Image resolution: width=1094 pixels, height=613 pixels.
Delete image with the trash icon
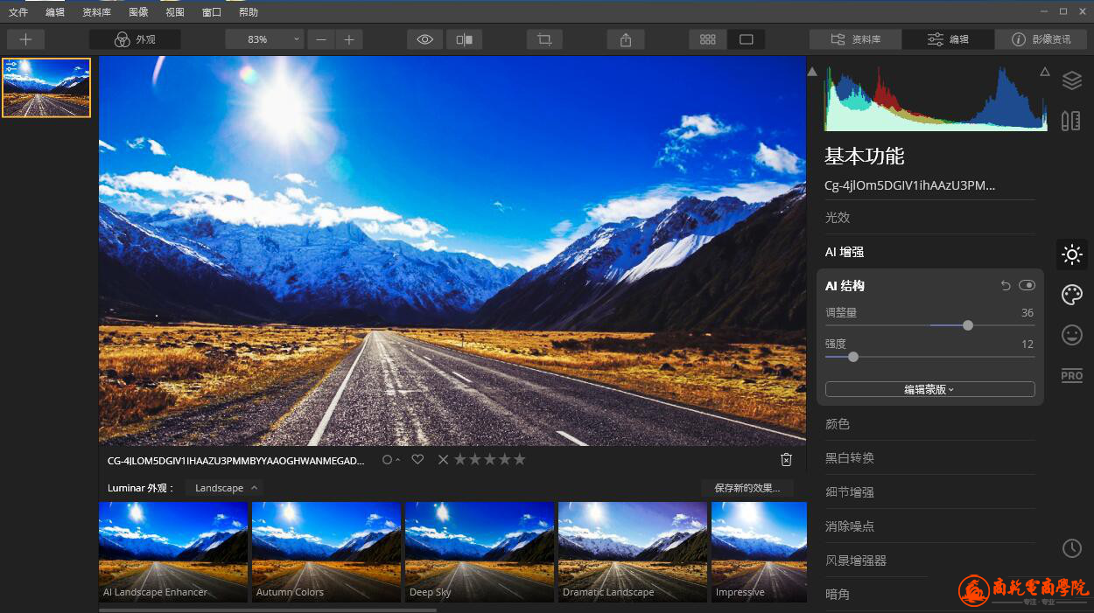coord(786,460)
